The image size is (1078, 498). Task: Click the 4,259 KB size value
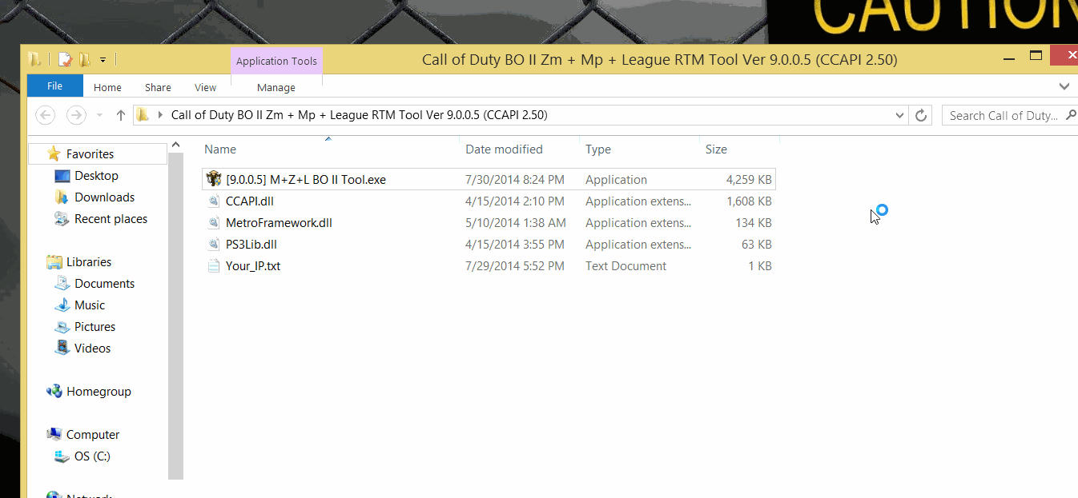click(749, 180)
